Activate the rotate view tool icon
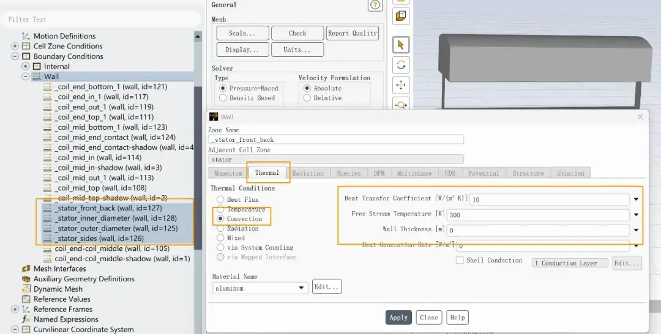661x334 pixels. coord(401,65)
